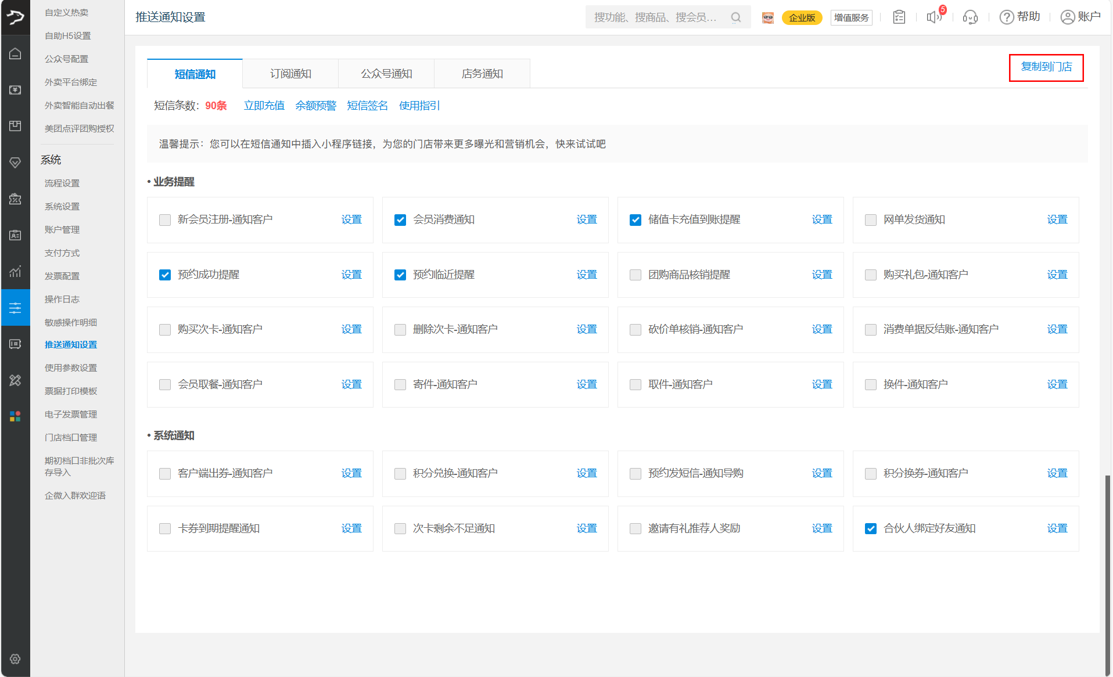
Task: Open the speaker notifications icon with badge
Action: 934,17
